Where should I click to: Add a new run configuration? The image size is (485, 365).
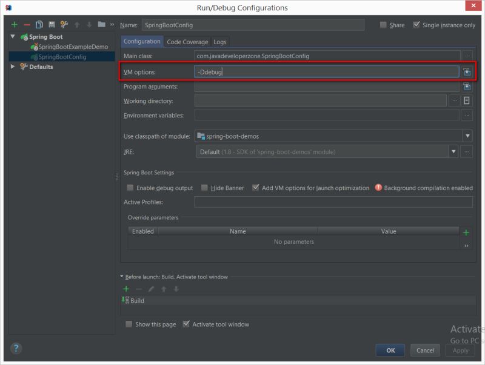(14, 24)
